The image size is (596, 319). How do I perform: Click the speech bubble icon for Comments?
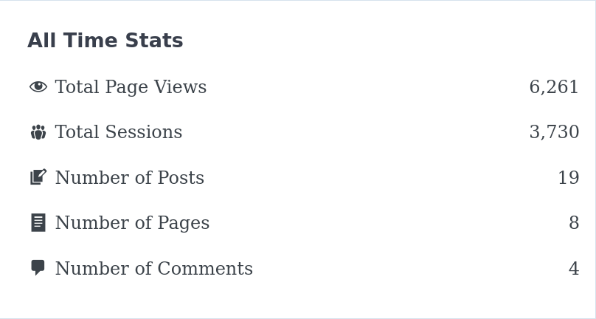38,267
